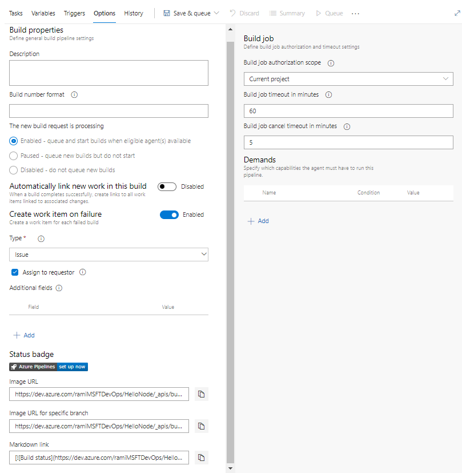462x473 pixels.
Task: Open Build job authorization scope dropdown
Action: coord(348,79)
